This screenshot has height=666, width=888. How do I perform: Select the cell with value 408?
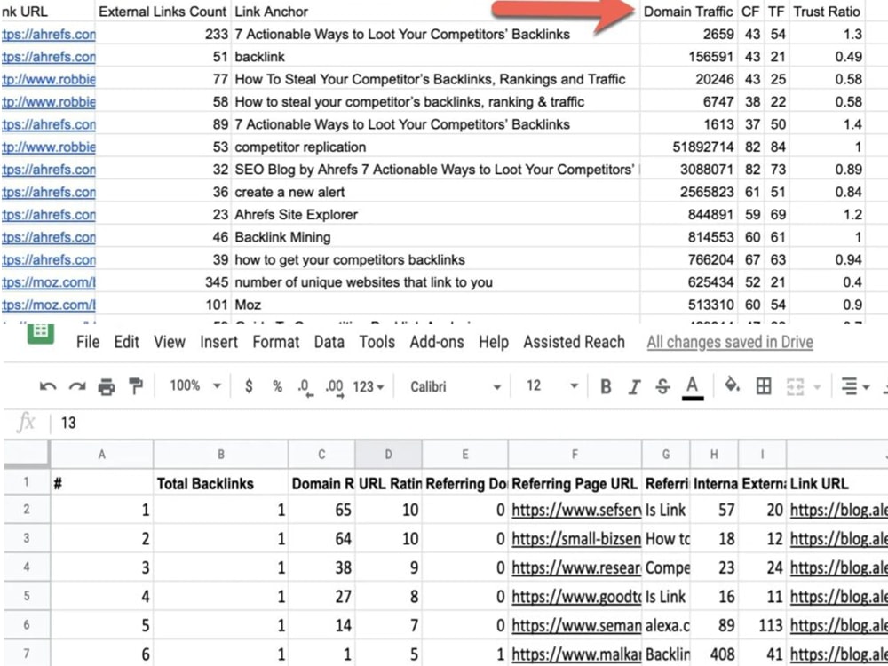tap(714, 654)
